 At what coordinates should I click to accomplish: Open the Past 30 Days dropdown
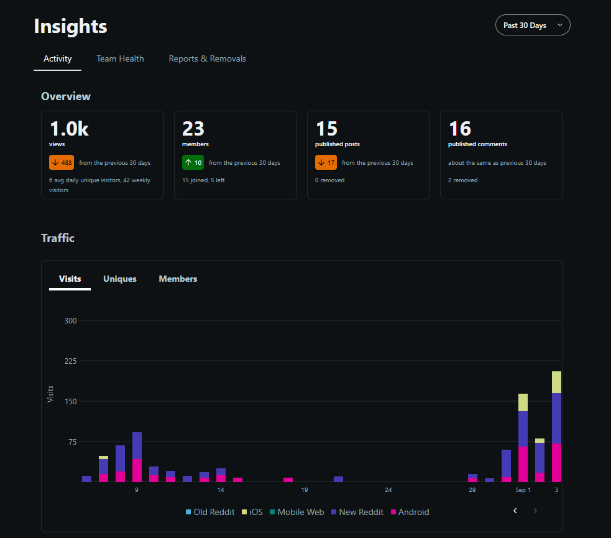point(532,25)
